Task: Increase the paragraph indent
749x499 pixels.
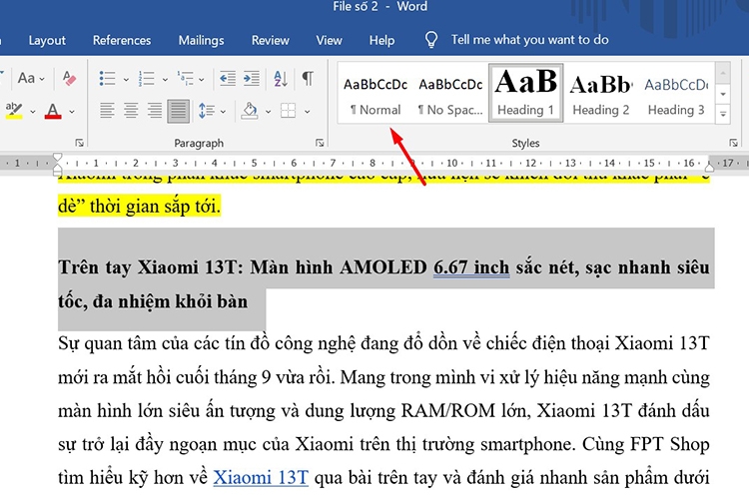Action: click(252, 78)
